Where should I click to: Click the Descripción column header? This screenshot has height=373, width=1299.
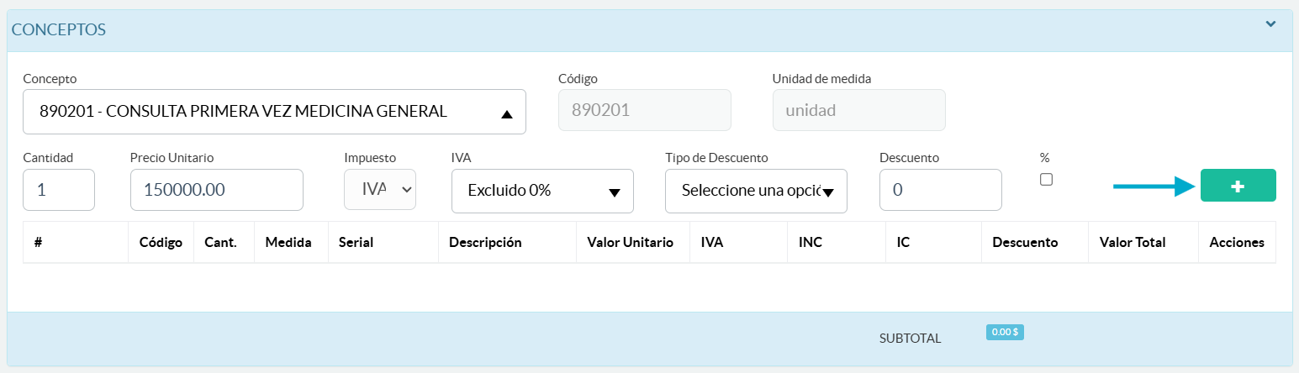pyautogui.click(x=485, y=243)
